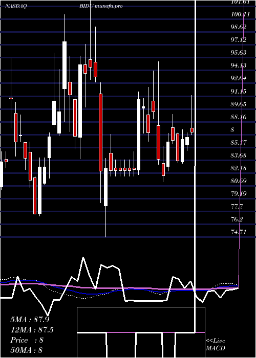256x358 pixels.
Task: Select the 94.13 price axis label
Action: coord(239,66)
